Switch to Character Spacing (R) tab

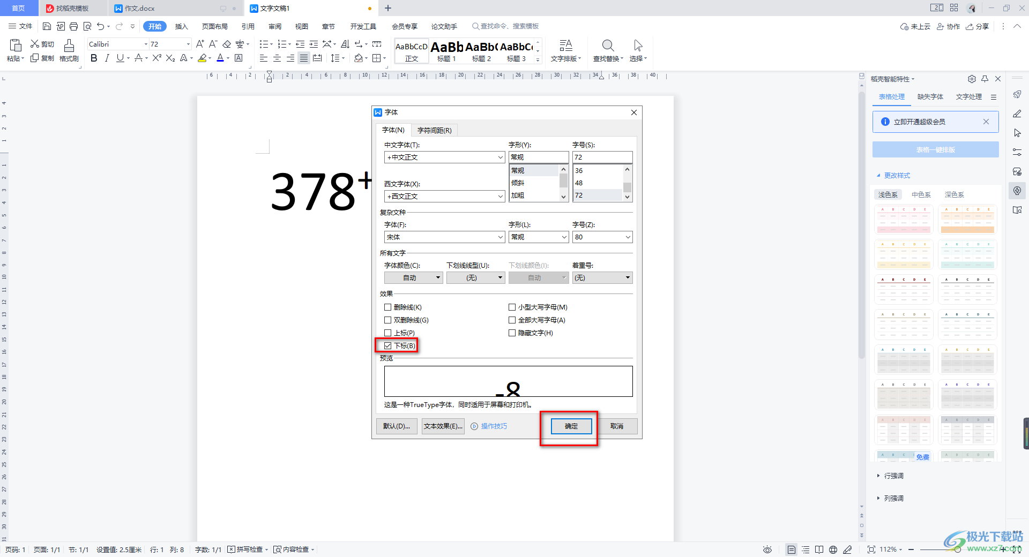click(434, 131)
